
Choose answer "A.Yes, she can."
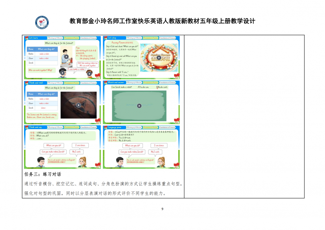143,87
